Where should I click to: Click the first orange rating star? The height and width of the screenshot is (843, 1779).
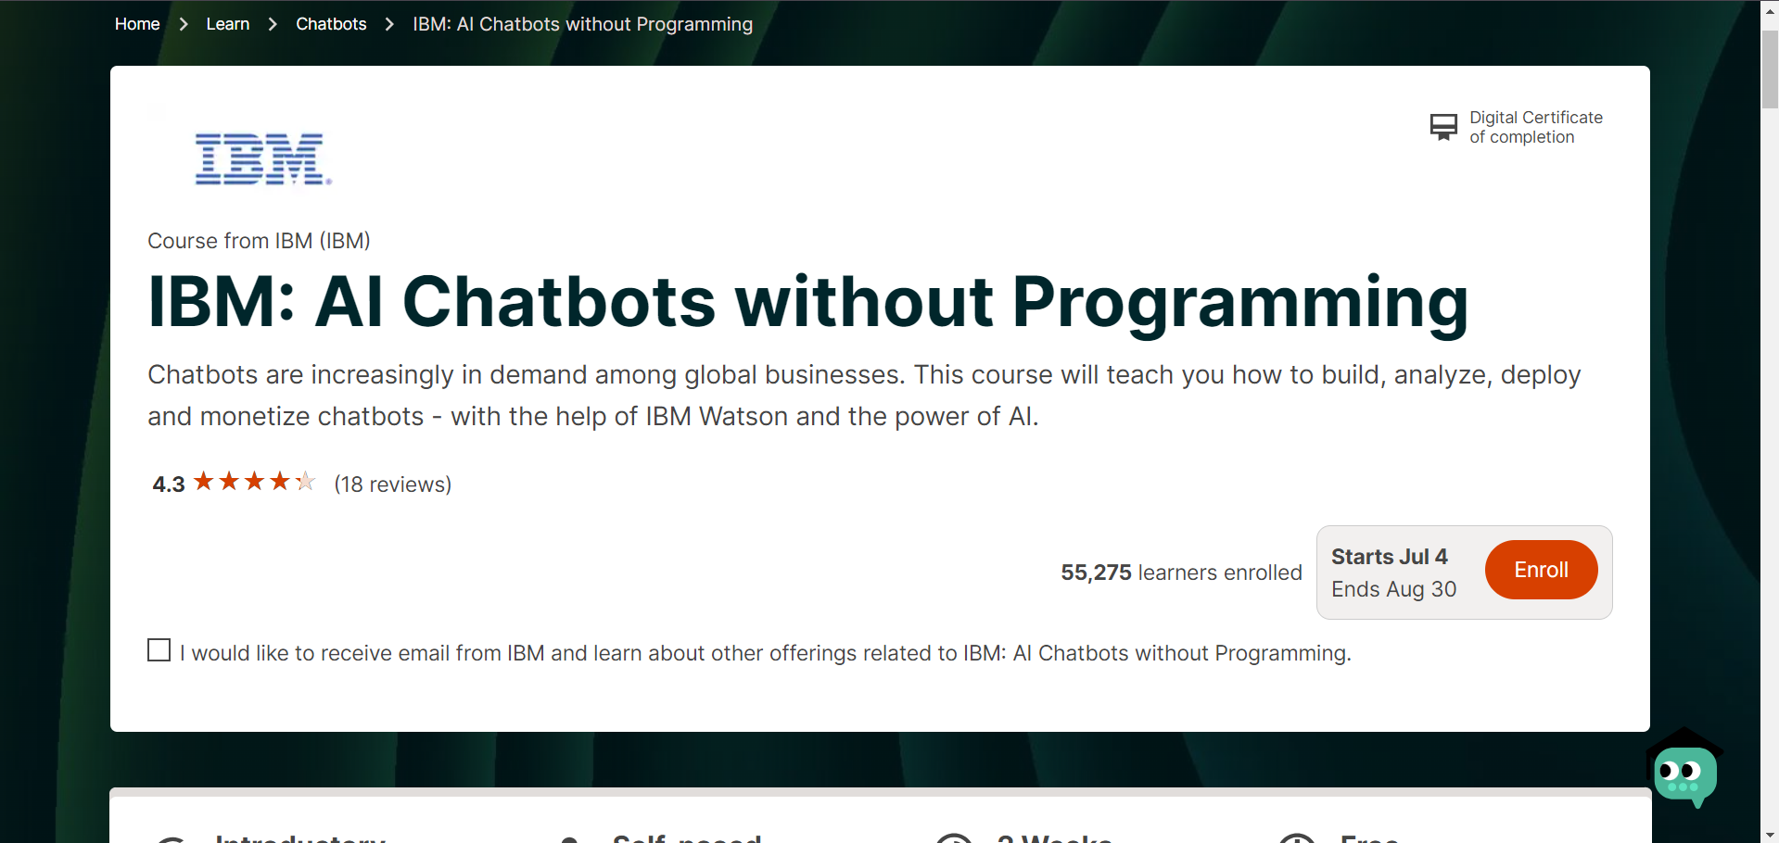[x=204, y=481]
